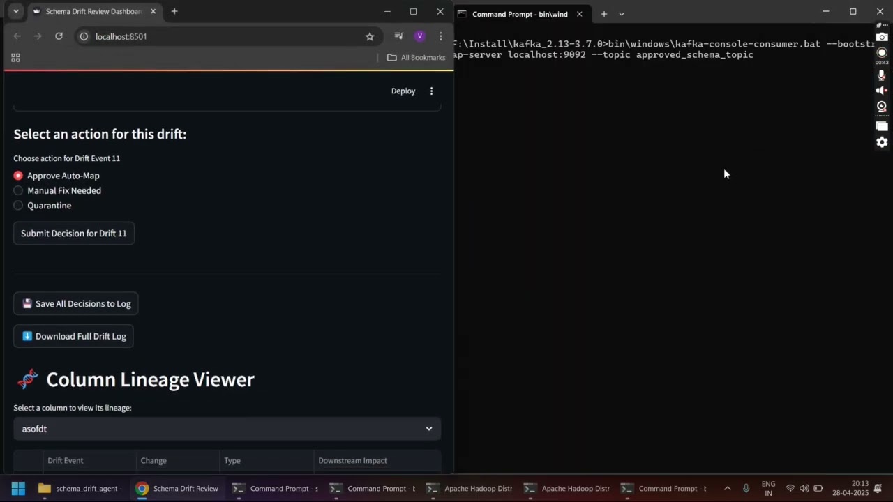Click the Downstream Impact column header
This screenshot has width=893, height=502.
point(377,460)
